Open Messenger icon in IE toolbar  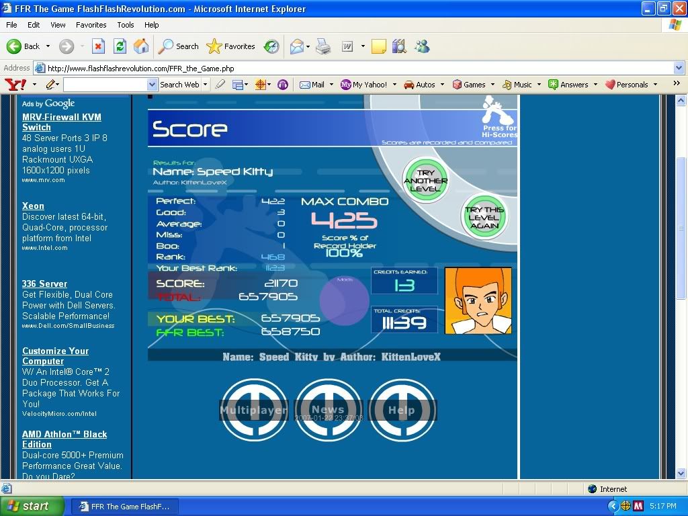point(422,46)
